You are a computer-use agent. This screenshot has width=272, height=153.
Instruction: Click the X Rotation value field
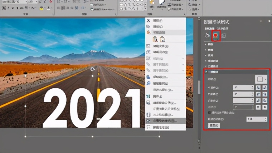coord(243,88)
